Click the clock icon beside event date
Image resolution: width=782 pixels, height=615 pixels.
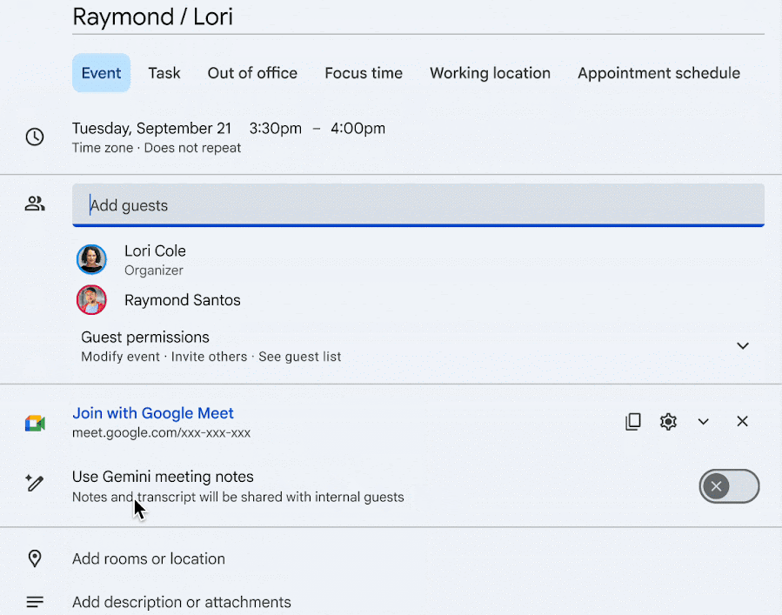tap(35, 137)
